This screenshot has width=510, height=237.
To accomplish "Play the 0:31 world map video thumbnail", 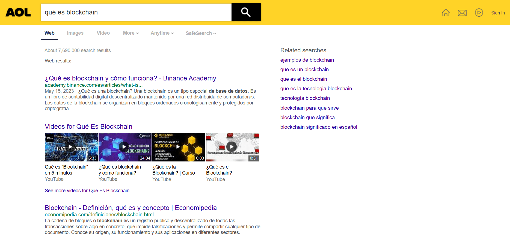I will [233, 147].
